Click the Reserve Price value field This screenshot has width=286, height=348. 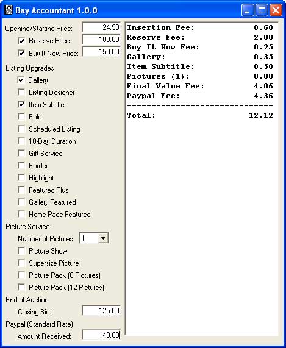point(101,40)
